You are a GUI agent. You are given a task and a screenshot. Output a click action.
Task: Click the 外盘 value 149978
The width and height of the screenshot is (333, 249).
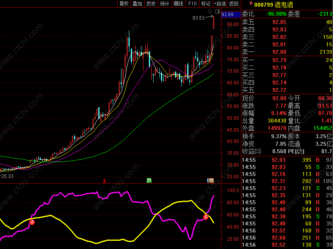coord(277,128)
